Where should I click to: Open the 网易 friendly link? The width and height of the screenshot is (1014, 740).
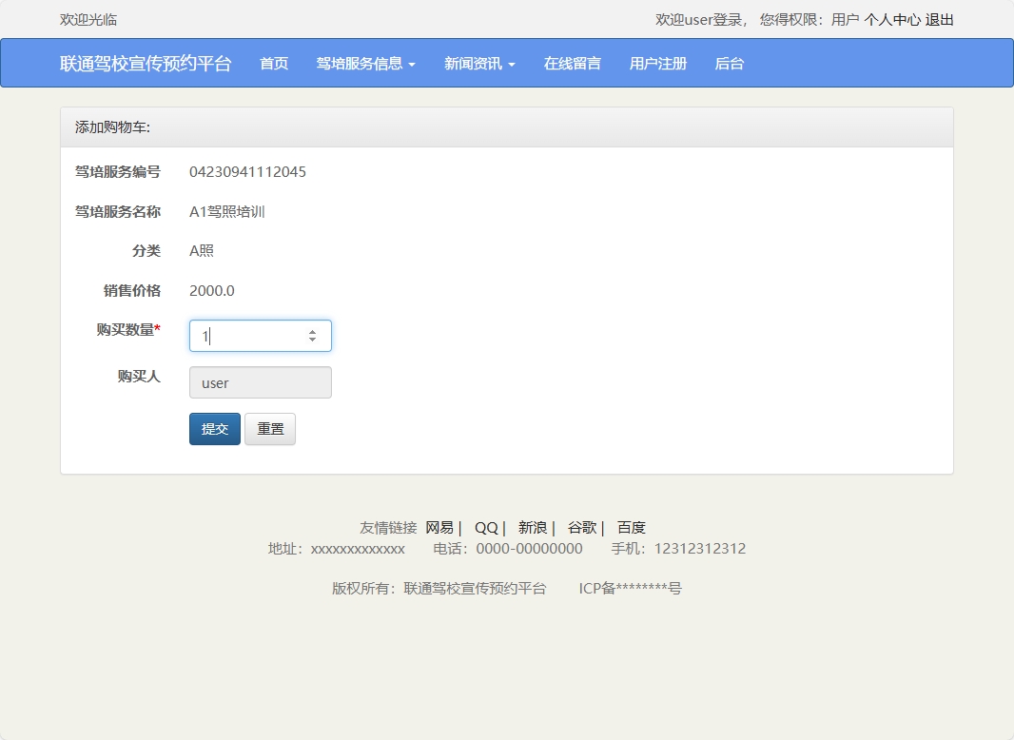point(439,527)
